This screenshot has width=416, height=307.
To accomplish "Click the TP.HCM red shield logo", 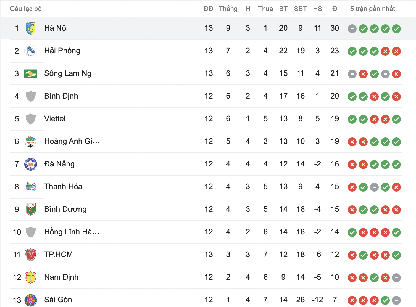I will pos(31,255).
